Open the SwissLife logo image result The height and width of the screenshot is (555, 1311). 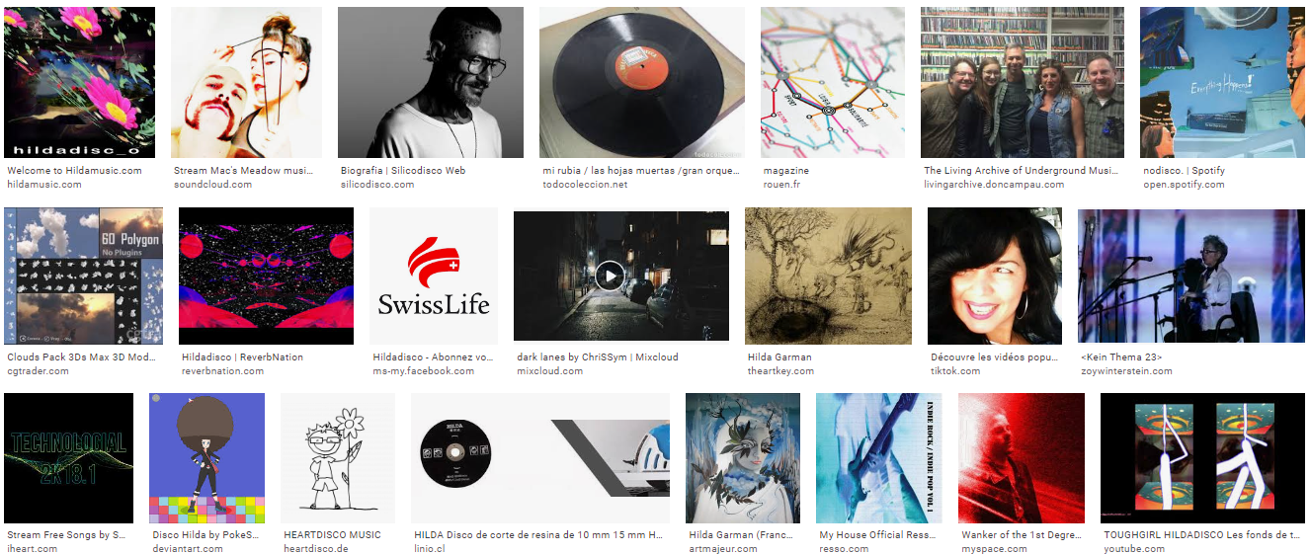coord(434,276)
